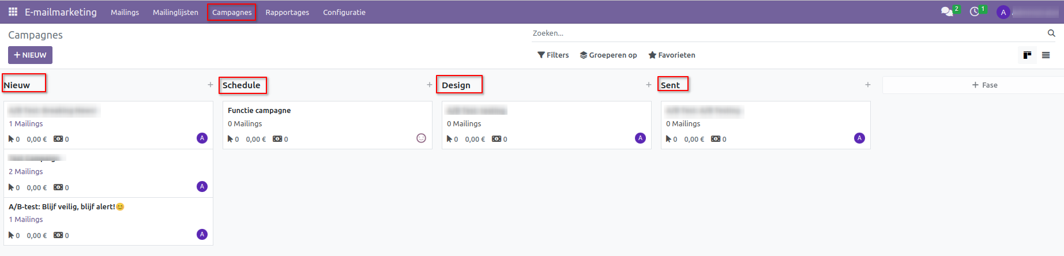Click the Campagnes breadcrumb title
This screenshot has width=1064, height=256.
(x=35, y=35)
